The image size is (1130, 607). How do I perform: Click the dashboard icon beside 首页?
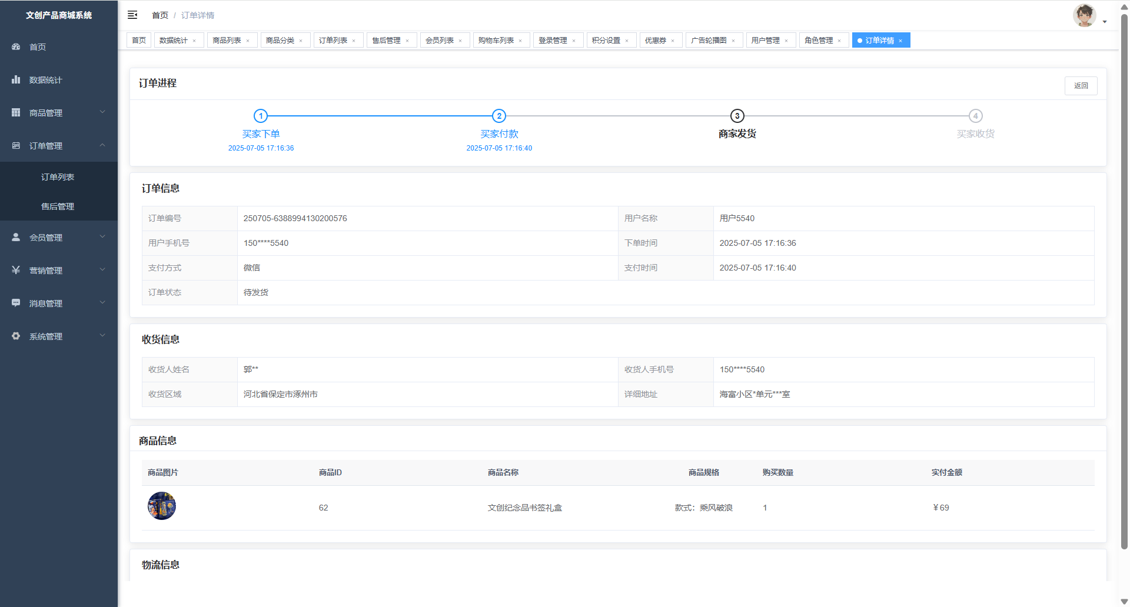point(16,46)
